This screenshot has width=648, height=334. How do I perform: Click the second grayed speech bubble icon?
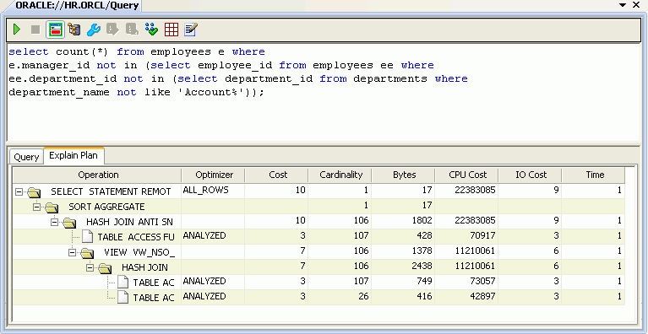pos(132,30)
